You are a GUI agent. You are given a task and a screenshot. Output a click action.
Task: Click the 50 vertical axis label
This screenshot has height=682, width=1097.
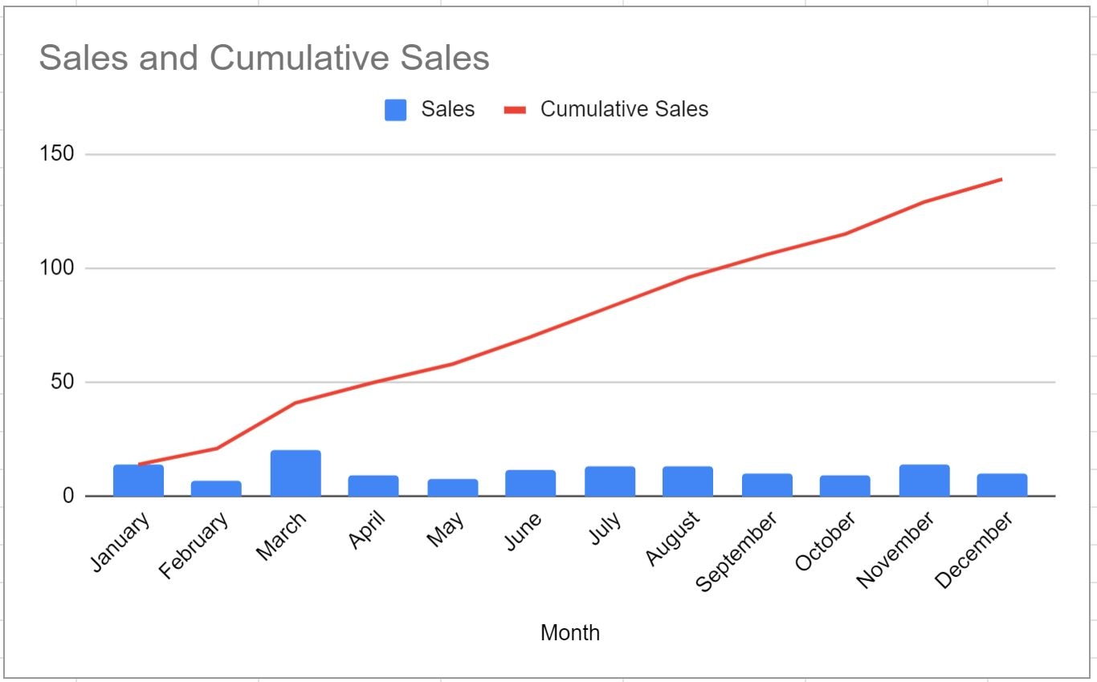61,382
